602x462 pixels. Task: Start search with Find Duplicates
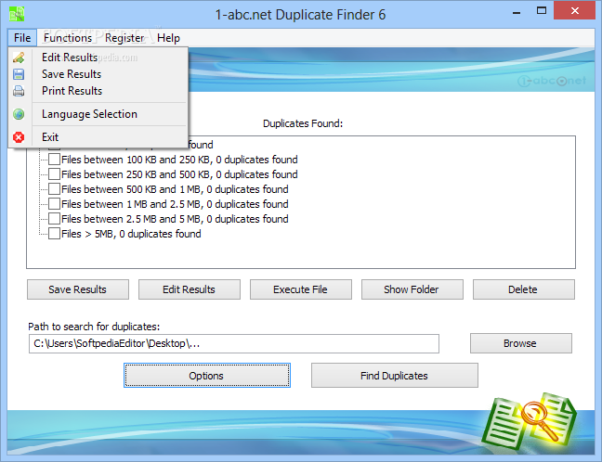(395, 376)
